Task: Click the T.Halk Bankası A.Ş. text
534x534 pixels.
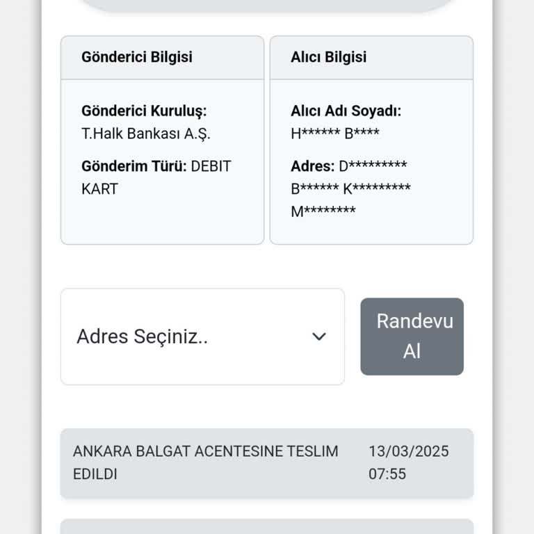Action: click(145, 133)
